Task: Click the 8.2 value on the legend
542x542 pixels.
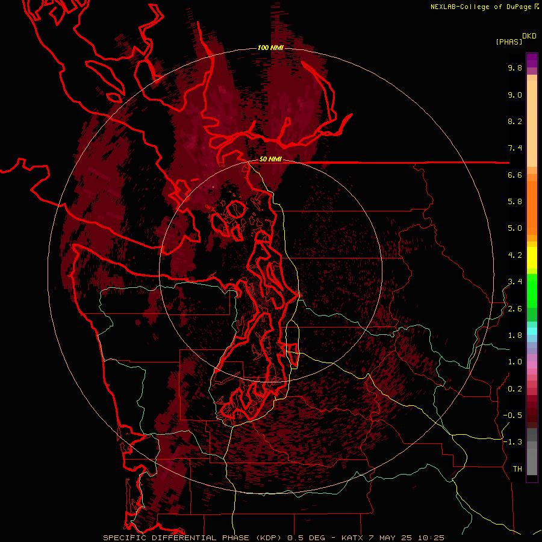Action: 515,121
